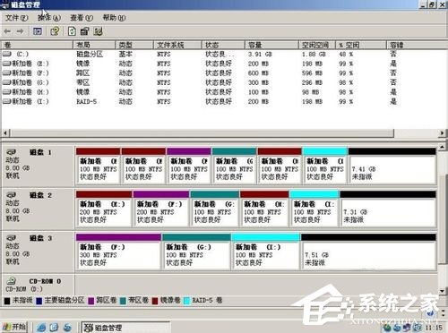This screenshot has width=448, height=333.
Task: Select the CD-ROM 0 drive label
Action: click(x=45, y=281)
